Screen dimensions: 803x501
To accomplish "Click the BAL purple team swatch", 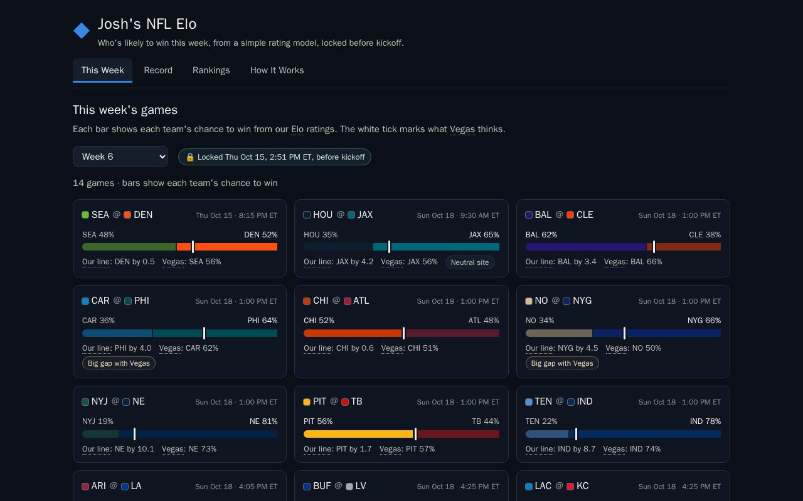I will (529, 215).
